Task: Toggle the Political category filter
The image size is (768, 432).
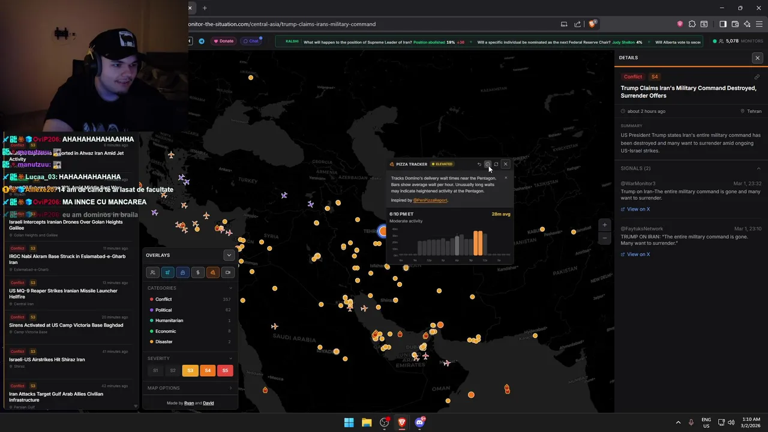Action: click(x=190, y=310)
